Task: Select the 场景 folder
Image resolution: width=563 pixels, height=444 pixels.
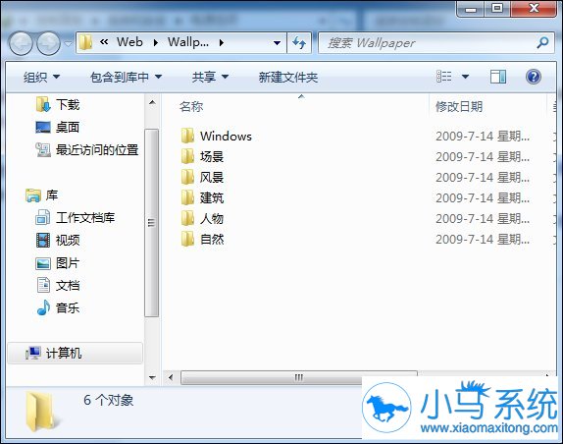Action: tap(212, 157)
